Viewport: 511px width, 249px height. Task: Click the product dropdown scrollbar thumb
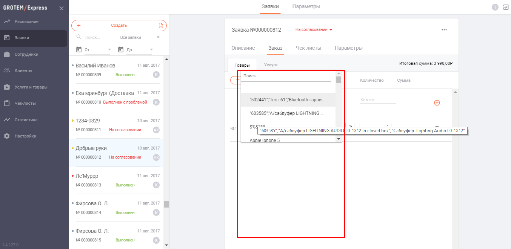pyautogui.click(x=339, y=79)
